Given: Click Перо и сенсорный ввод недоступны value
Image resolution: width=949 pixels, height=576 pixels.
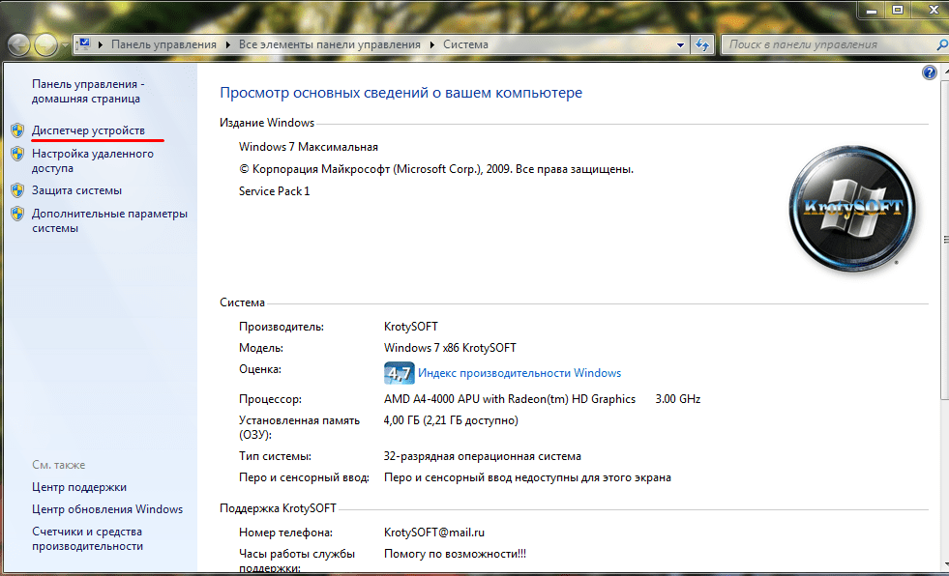Looking at the screenshot, I should click(x=527, y=477).
